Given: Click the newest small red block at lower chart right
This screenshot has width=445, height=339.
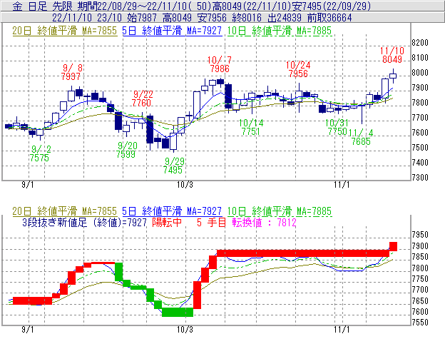Looking at the screenshot, I should [x=393, y=246].
